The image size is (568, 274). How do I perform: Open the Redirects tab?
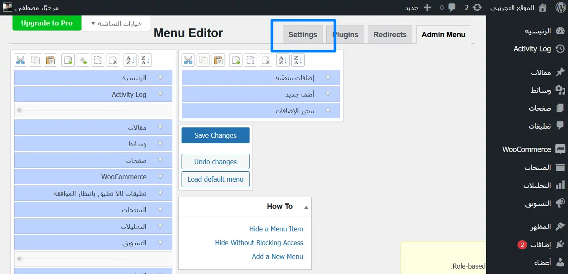coord(390,35)
